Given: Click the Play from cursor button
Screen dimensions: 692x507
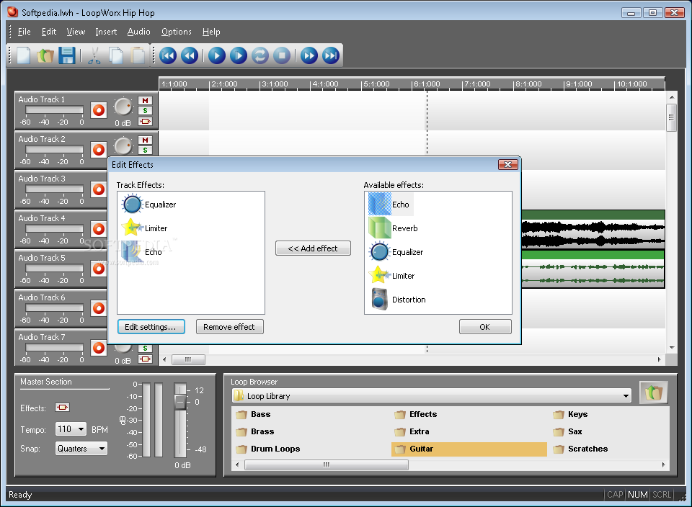Looking at the screenshot, I should tap(239, 55).
